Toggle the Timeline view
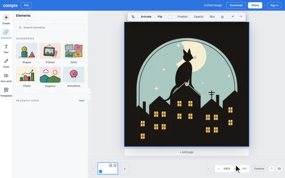The width and height of the screenshot is (285, 178). [259, 169]
